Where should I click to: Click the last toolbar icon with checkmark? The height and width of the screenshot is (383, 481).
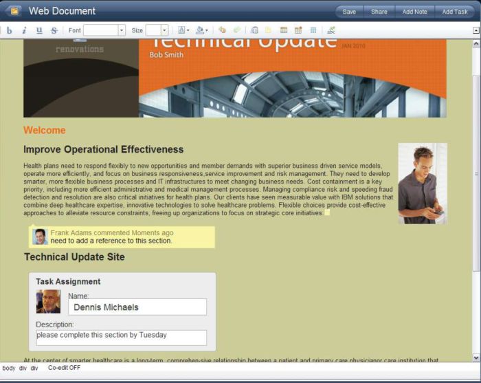331,30
